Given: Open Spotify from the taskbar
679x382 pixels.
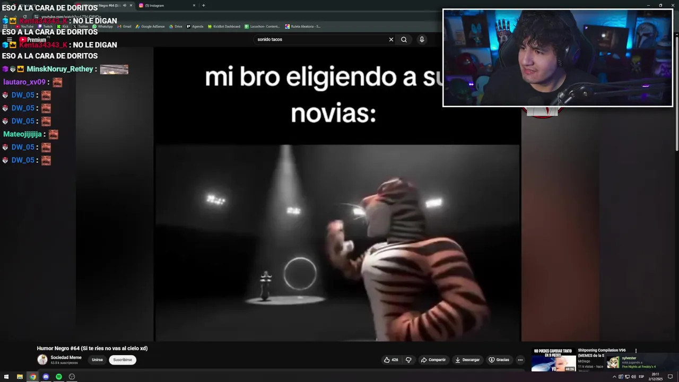Looking at the screenshot, I should (x=59, y=377).
